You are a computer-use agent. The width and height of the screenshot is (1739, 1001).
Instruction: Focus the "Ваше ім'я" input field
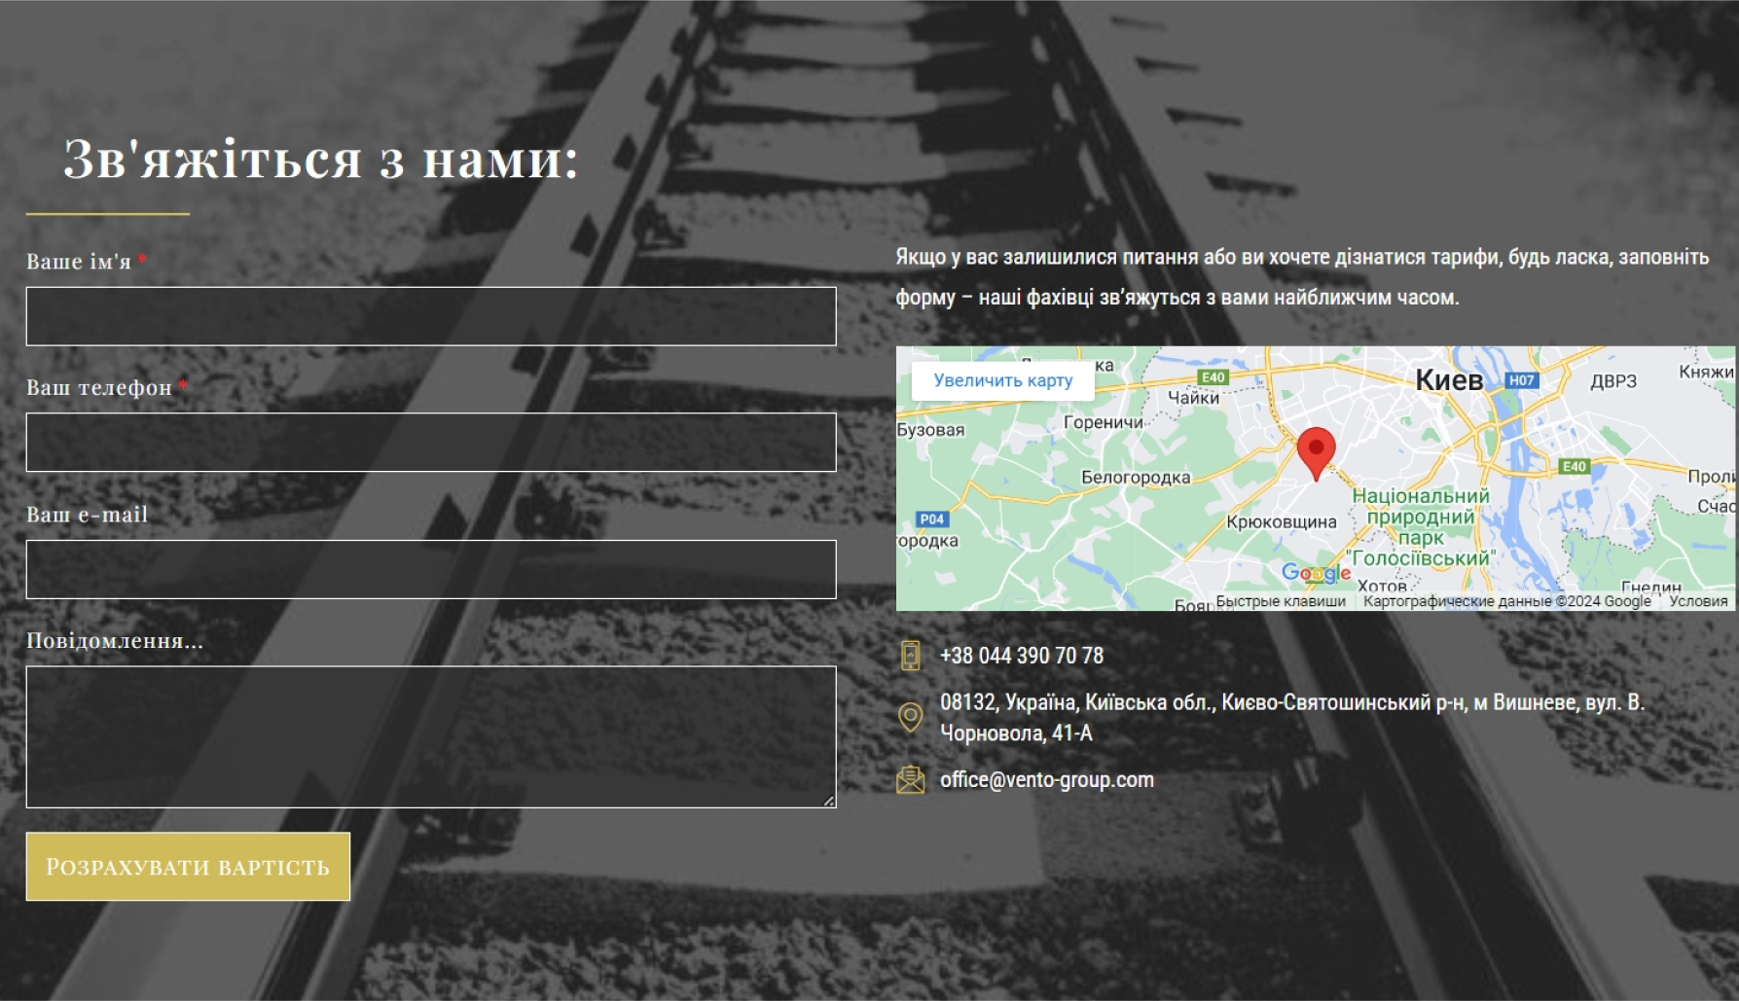(431, 316)
